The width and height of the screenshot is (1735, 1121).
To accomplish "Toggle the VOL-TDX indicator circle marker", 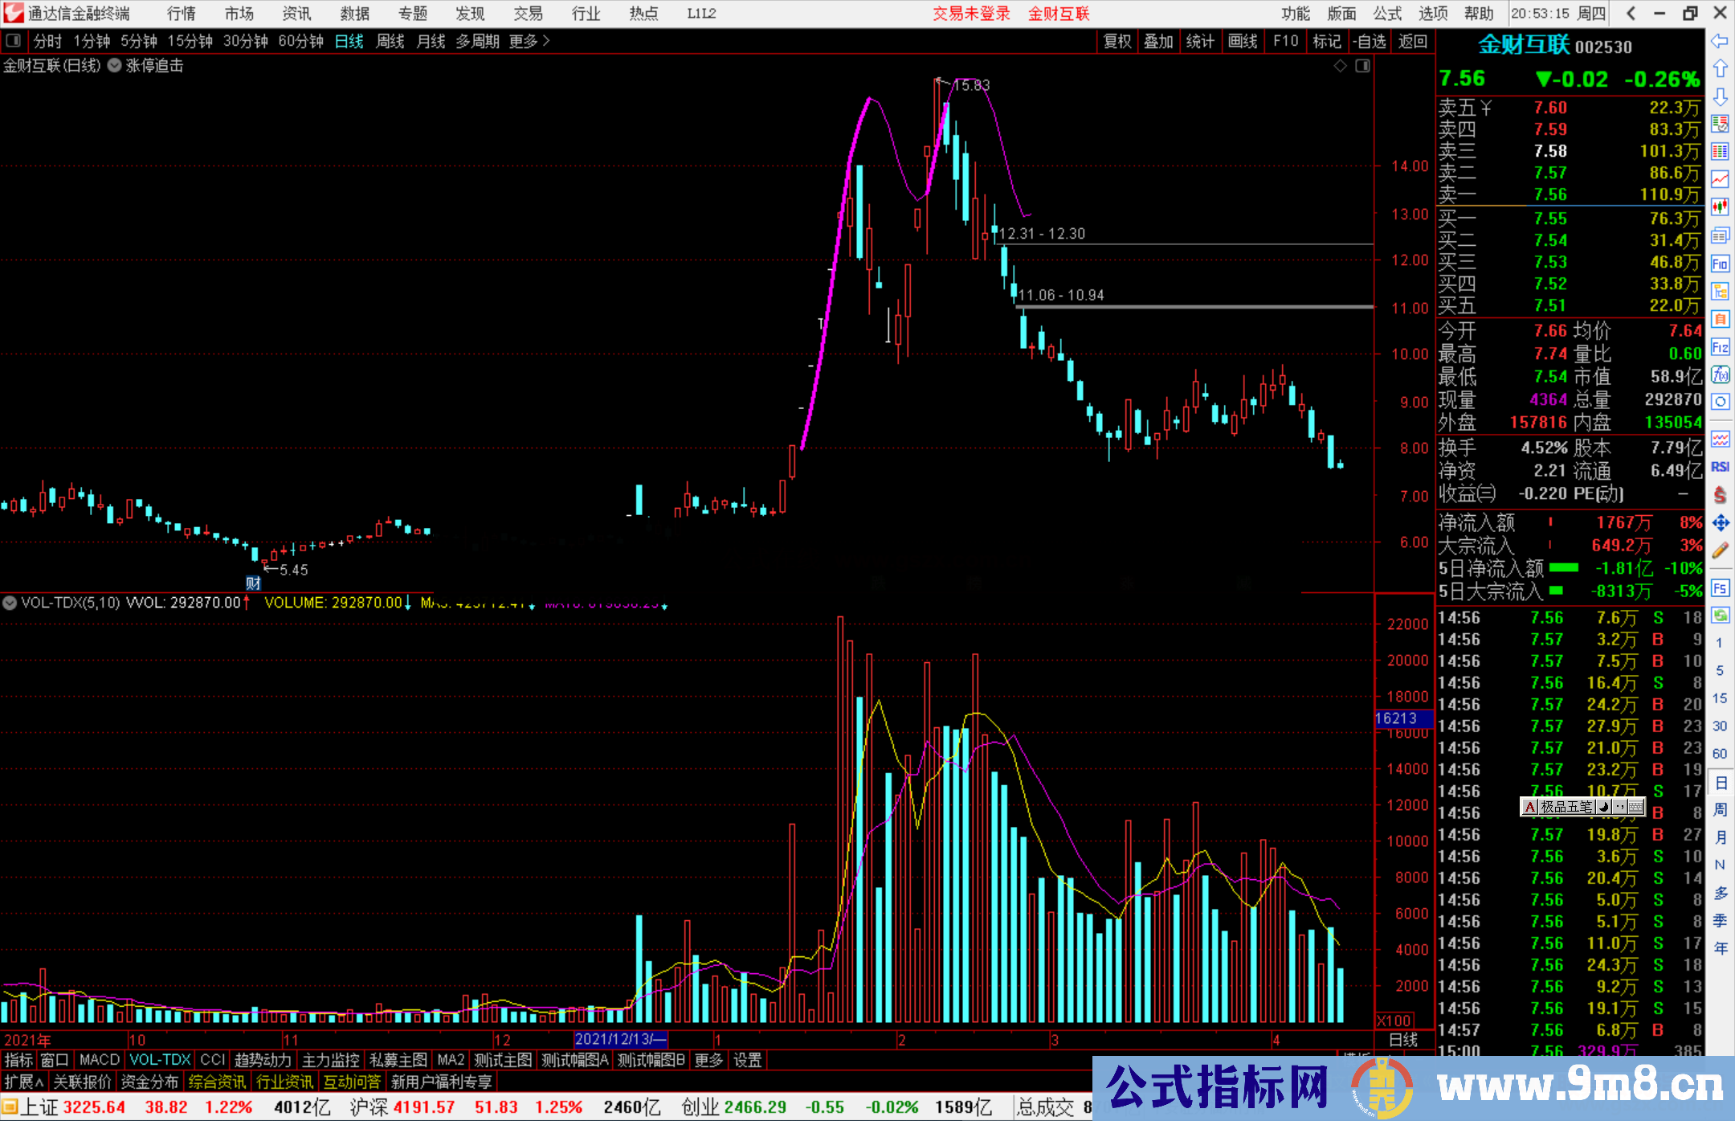I will (10, 603).
